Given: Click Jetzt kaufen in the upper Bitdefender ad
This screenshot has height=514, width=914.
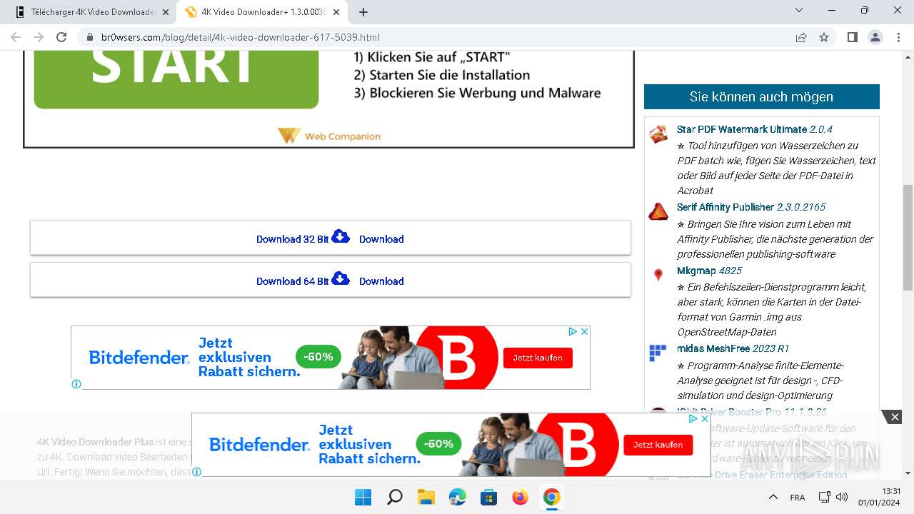Looking at the screenshot, I should tap(538, 358).
